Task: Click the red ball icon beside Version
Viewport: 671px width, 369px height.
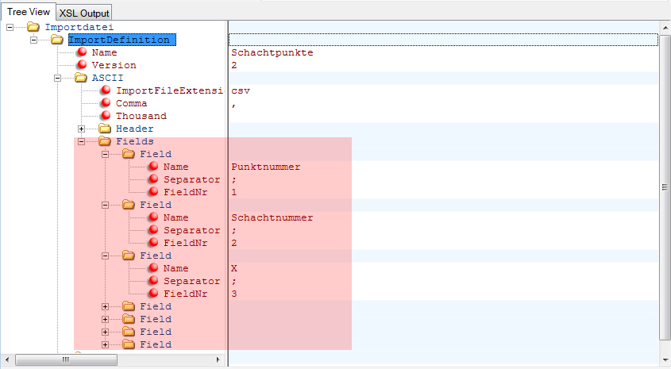Action: (x=81, y=65)
